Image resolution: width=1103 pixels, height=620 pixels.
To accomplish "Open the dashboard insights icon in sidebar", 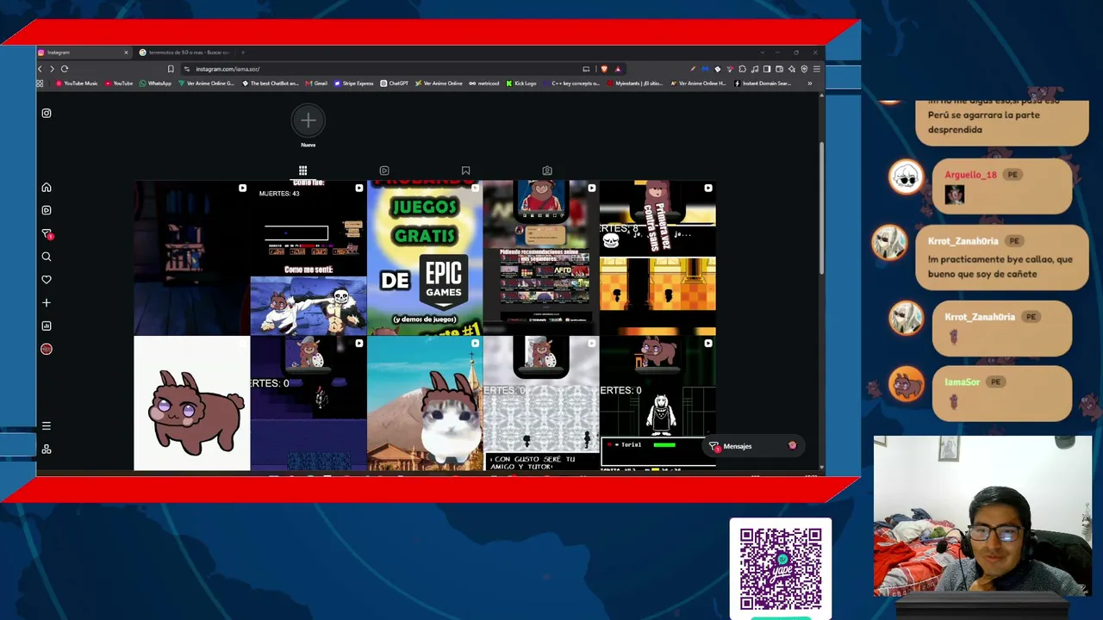I will click(x=47, y=325).
